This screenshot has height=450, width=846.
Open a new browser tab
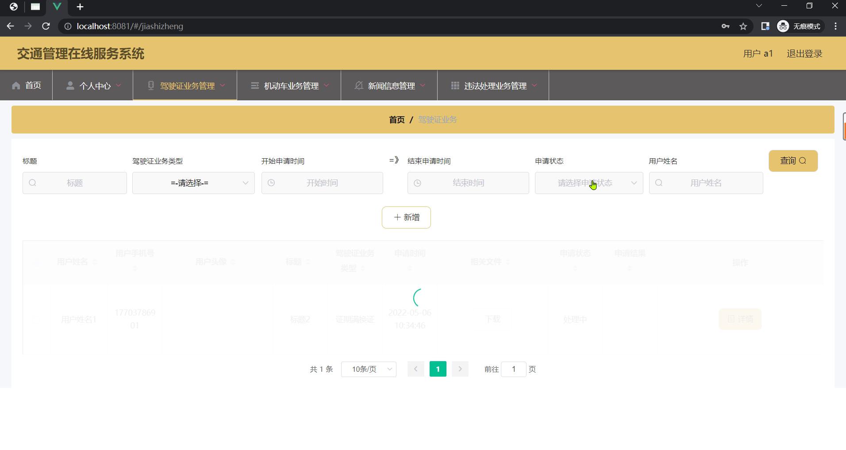click(x=80, y=7)
